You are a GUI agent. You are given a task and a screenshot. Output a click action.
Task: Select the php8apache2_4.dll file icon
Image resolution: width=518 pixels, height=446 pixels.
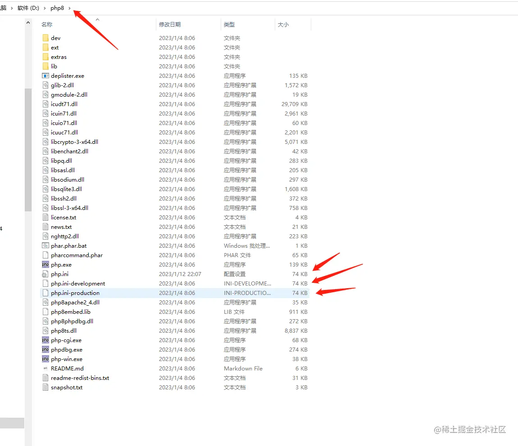(45, 302)
